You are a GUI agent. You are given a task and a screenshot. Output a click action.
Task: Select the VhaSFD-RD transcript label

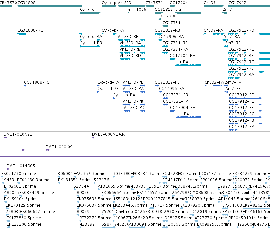(x=130, y=56)
